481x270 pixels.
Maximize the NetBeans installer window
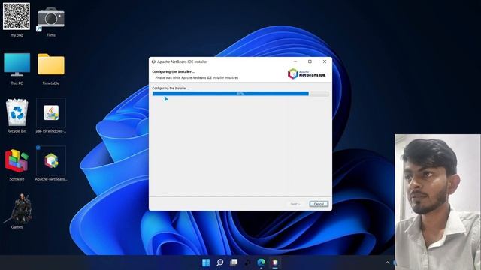coord(310,61)
